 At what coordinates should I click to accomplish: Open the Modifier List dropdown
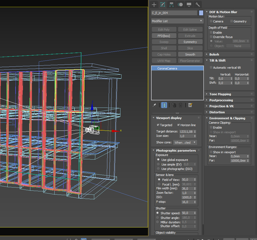177,21
